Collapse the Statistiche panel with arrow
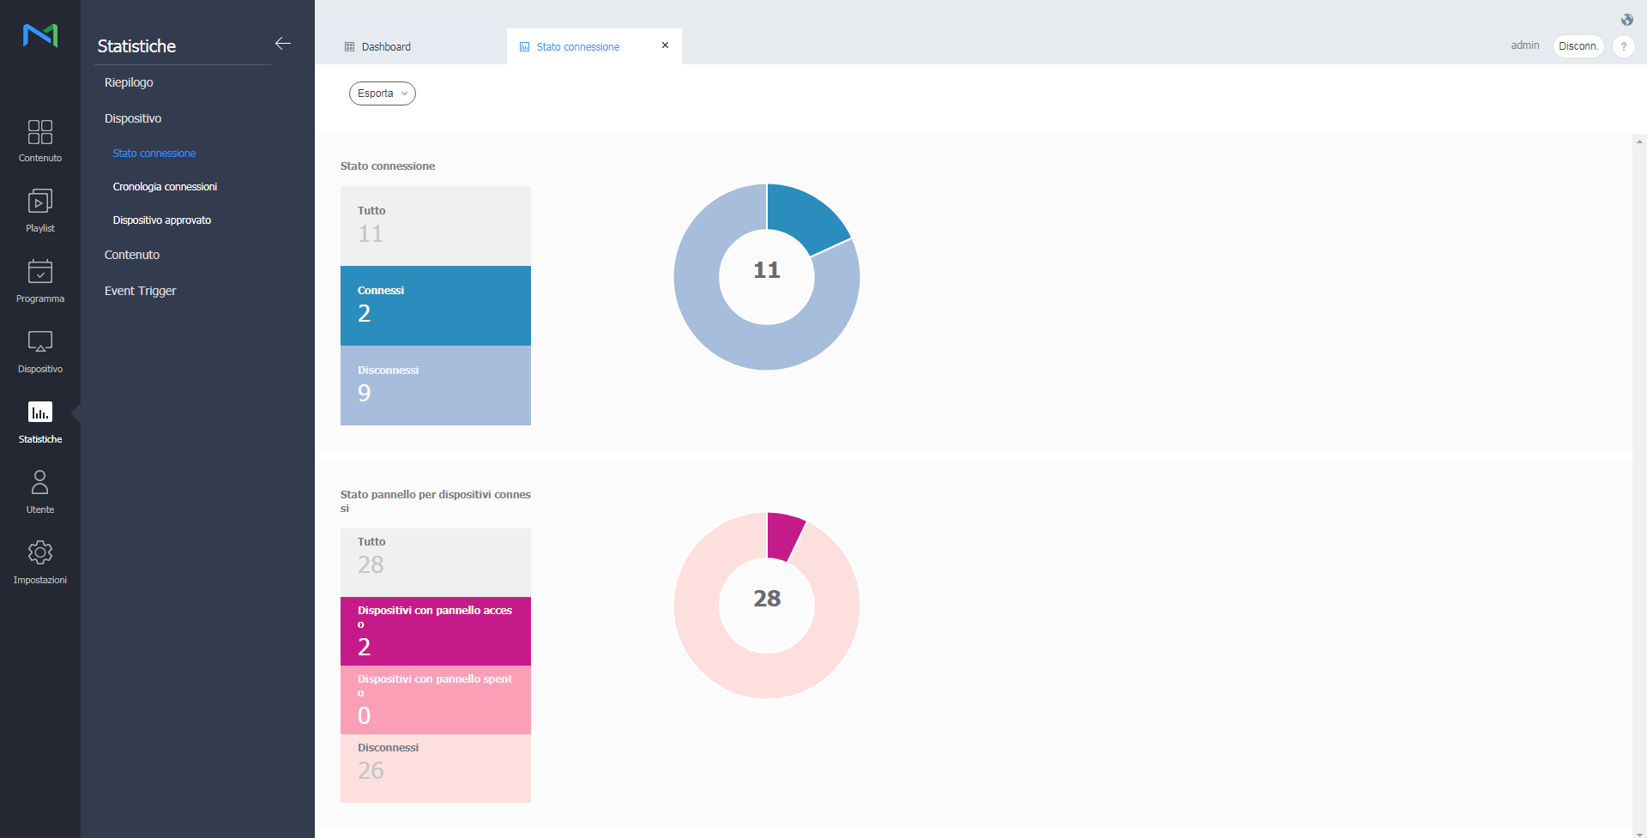 coord(282,44)
